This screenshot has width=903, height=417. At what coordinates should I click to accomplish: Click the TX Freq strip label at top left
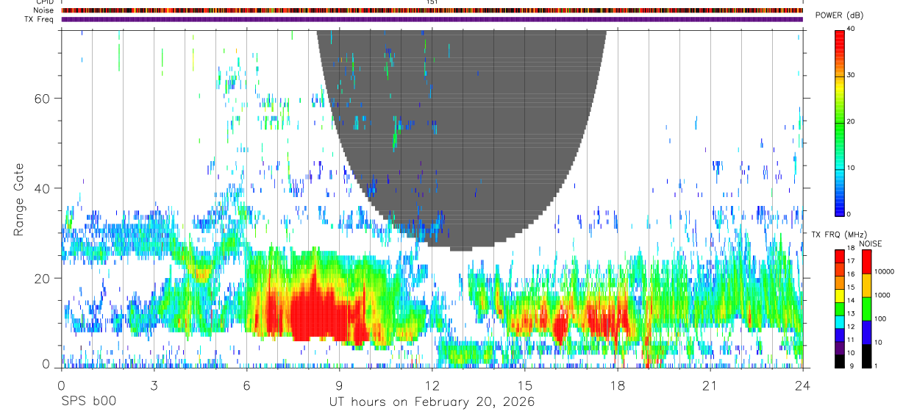[40, 19]
